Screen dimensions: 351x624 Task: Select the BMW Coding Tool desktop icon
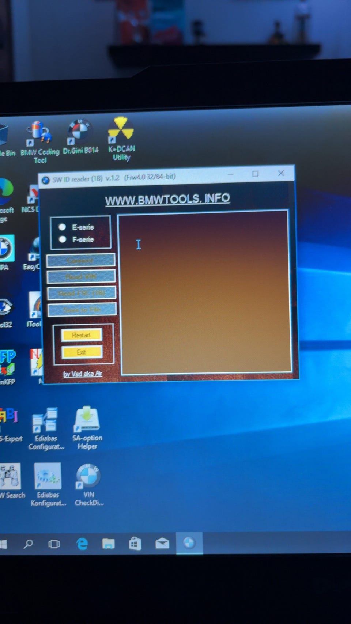pos(39,143)
